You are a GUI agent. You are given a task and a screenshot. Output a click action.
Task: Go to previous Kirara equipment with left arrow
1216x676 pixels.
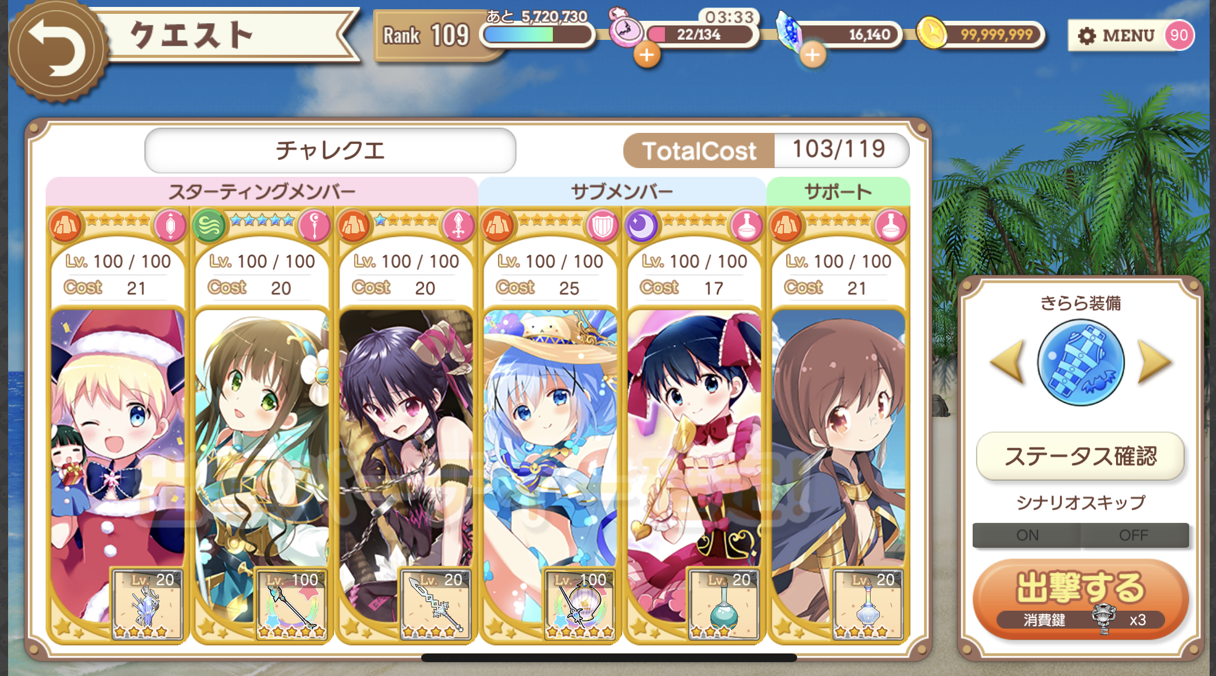(x=1007, y=362)
